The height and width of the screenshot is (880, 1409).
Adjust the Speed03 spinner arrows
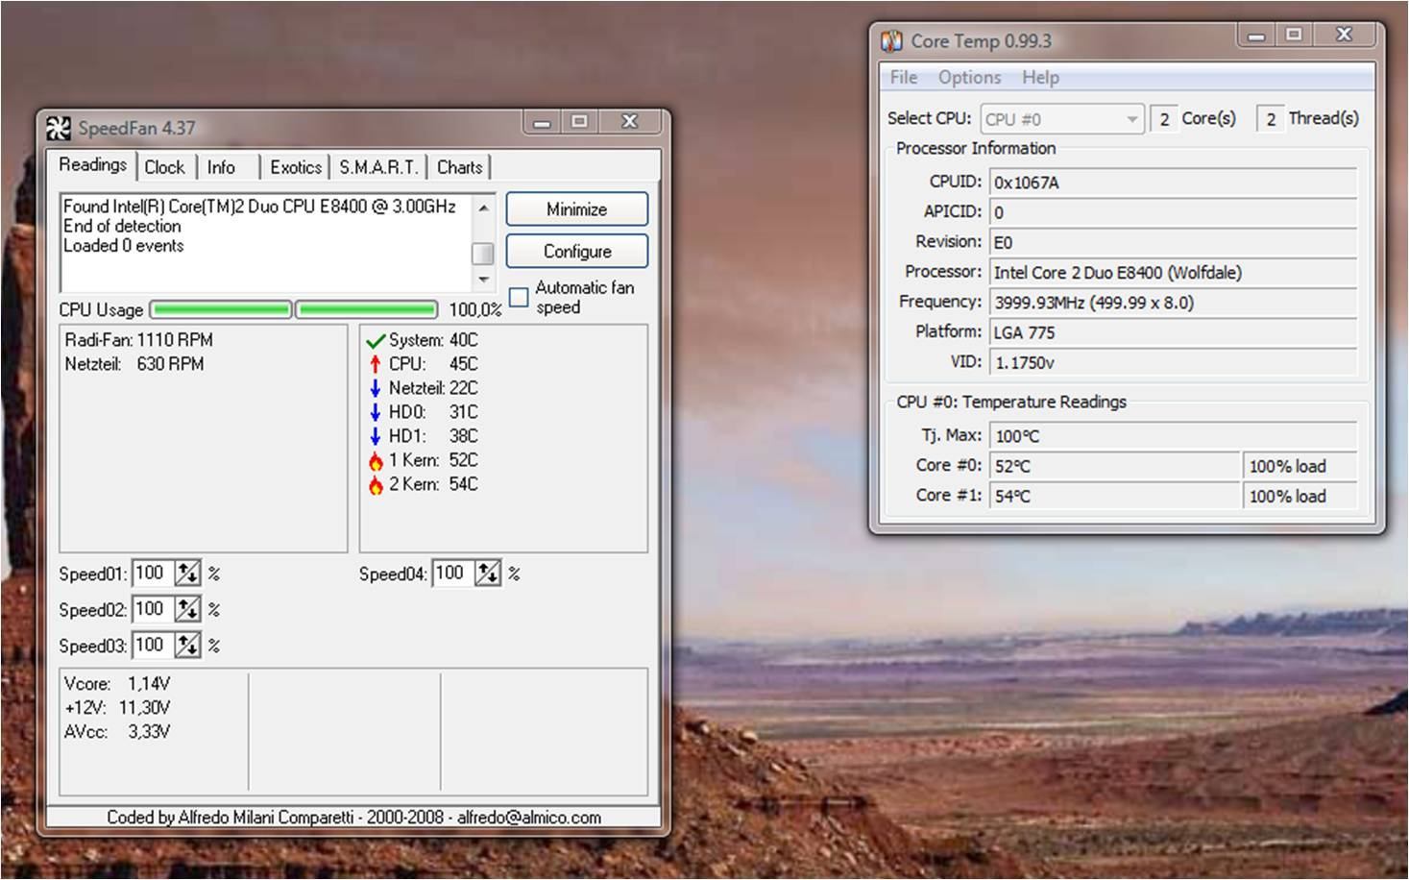point(187,645)
